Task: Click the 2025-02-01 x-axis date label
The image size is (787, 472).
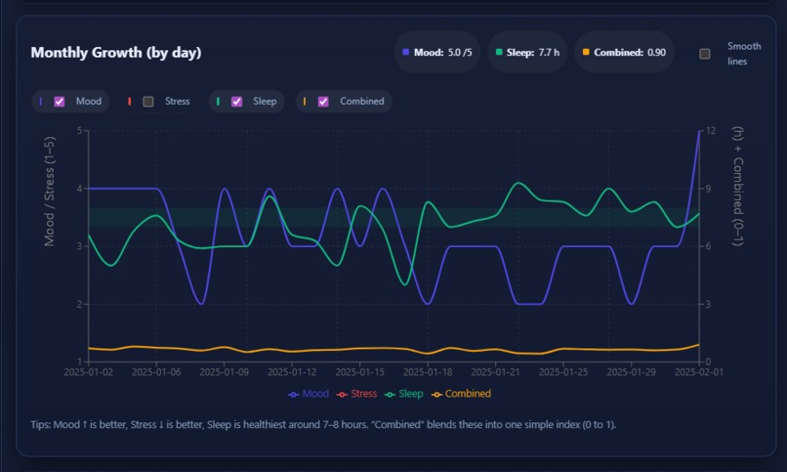Action: 699,372
